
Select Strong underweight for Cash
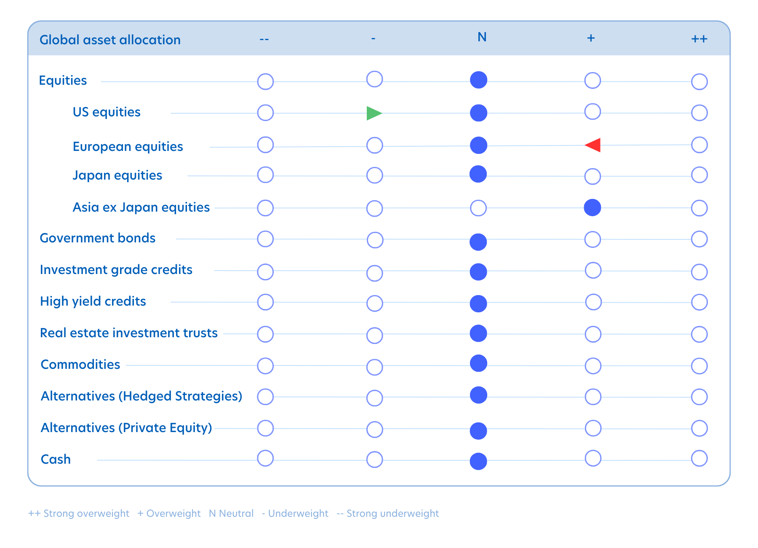click(265, 458)
